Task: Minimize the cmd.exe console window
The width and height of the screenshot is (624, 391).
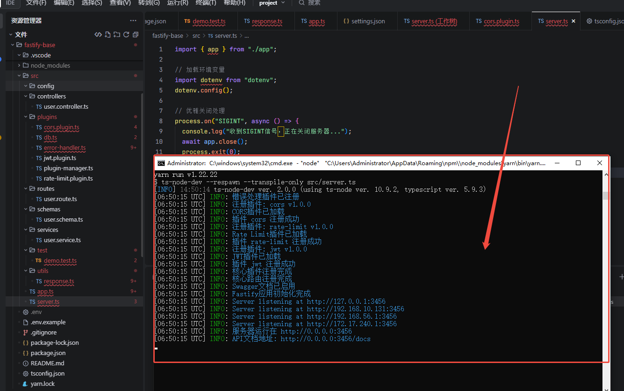Action: [x=557, y=163]
